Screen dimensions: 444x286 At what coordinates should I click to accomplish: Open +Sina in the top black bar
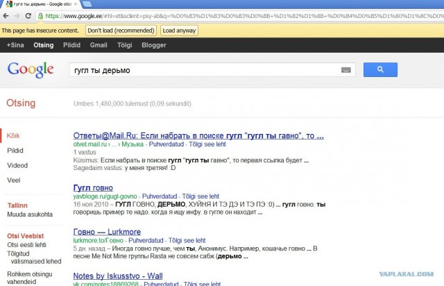14,45
